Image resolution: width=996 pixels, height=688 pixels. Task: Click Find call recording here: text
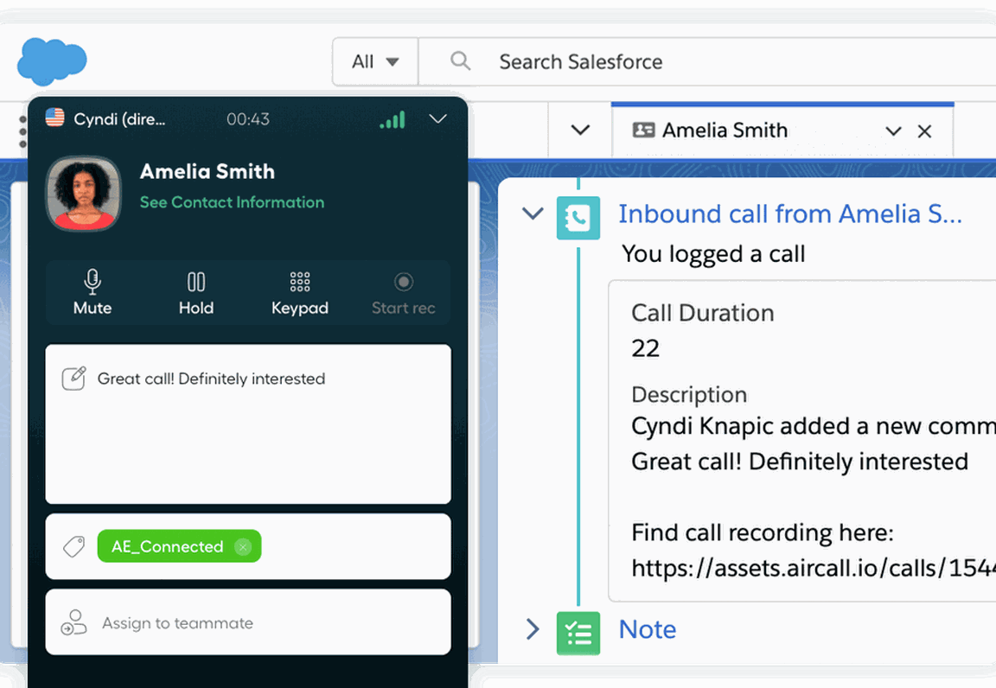(763, 532)
